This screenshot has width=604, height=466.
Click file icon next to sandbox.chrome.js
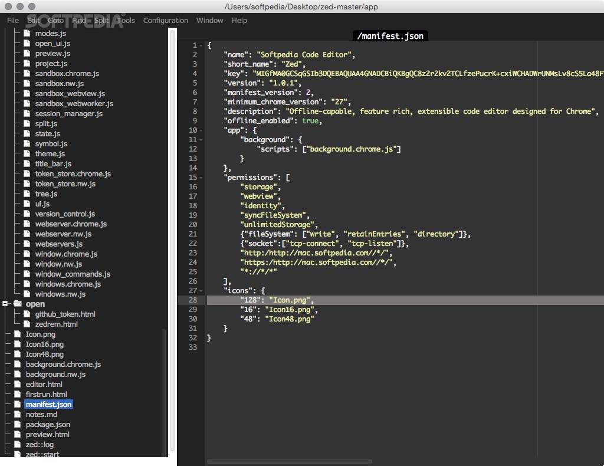coord(27,73)
